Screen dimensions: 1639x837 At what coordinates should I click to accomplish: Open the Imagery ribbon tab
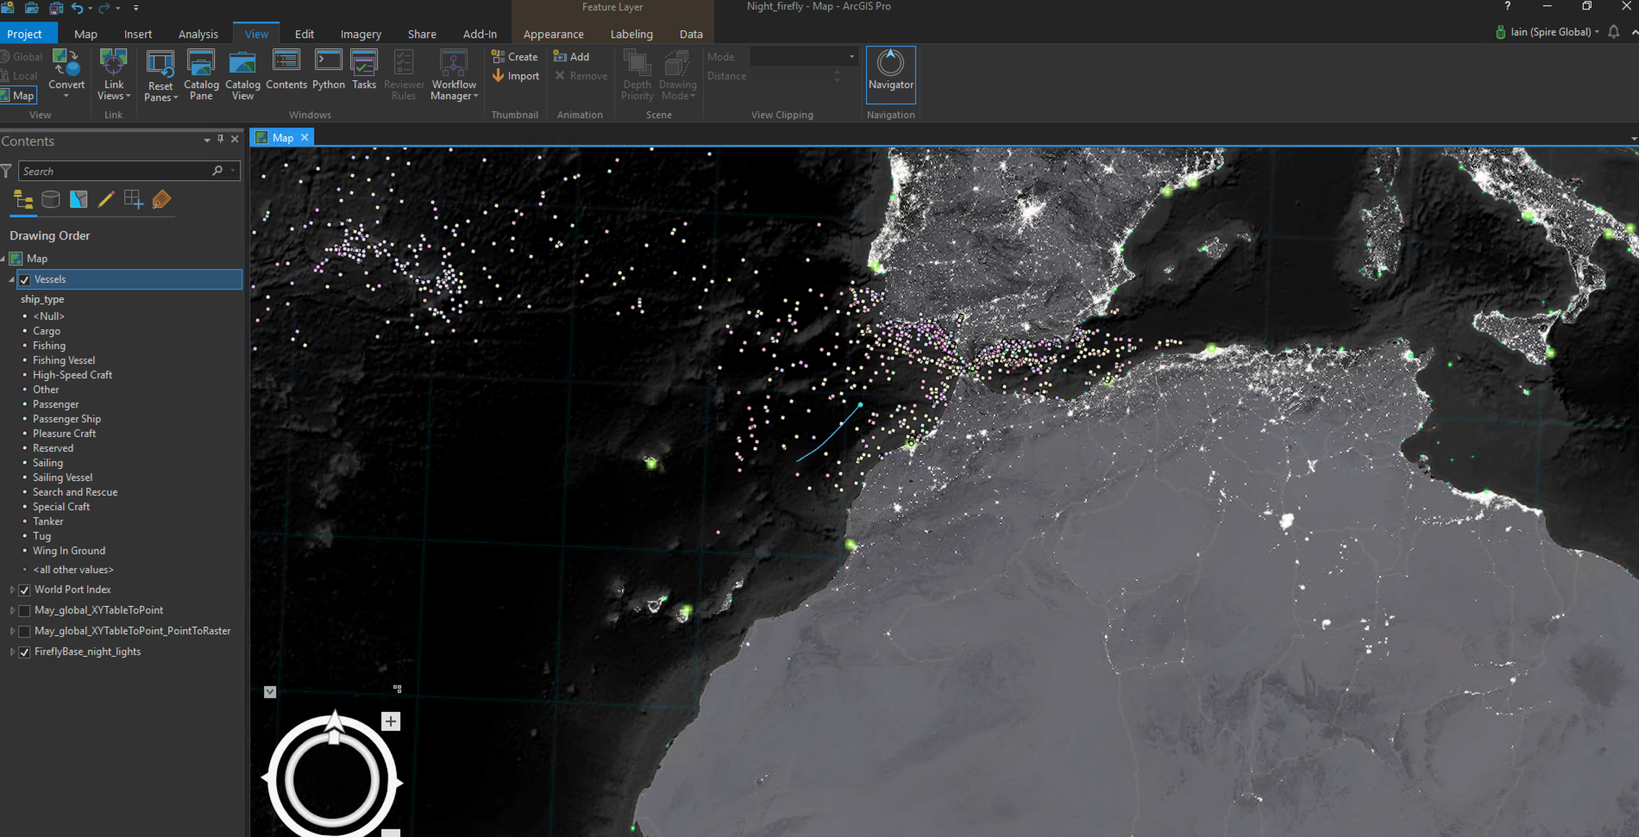pos(361,34)
